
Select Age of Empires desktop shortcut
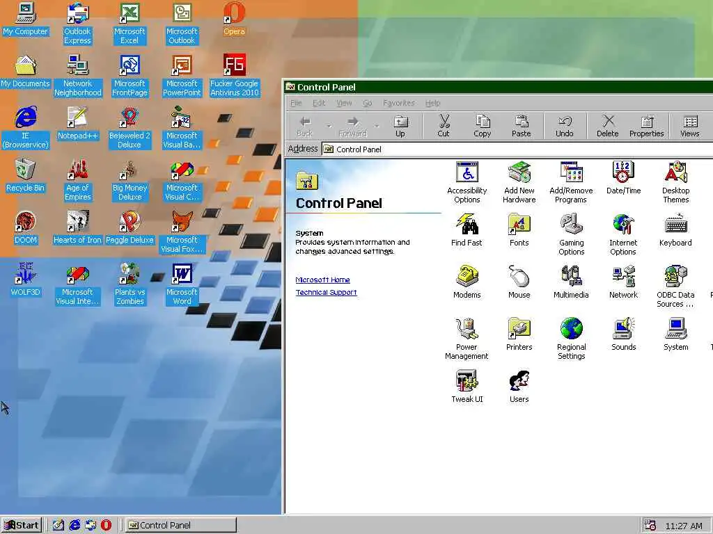click(x=78, y=180)
